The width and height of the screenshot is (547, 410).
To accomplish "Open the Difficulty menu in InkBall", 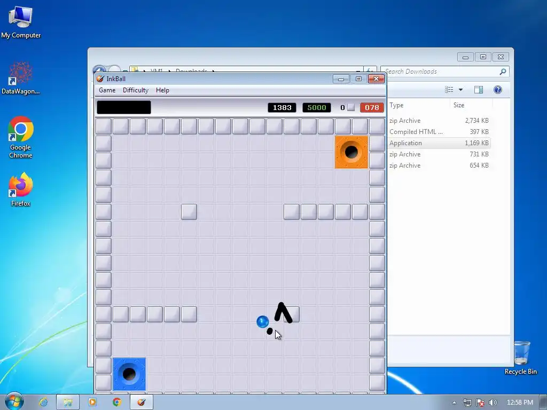I will point(135,90).
